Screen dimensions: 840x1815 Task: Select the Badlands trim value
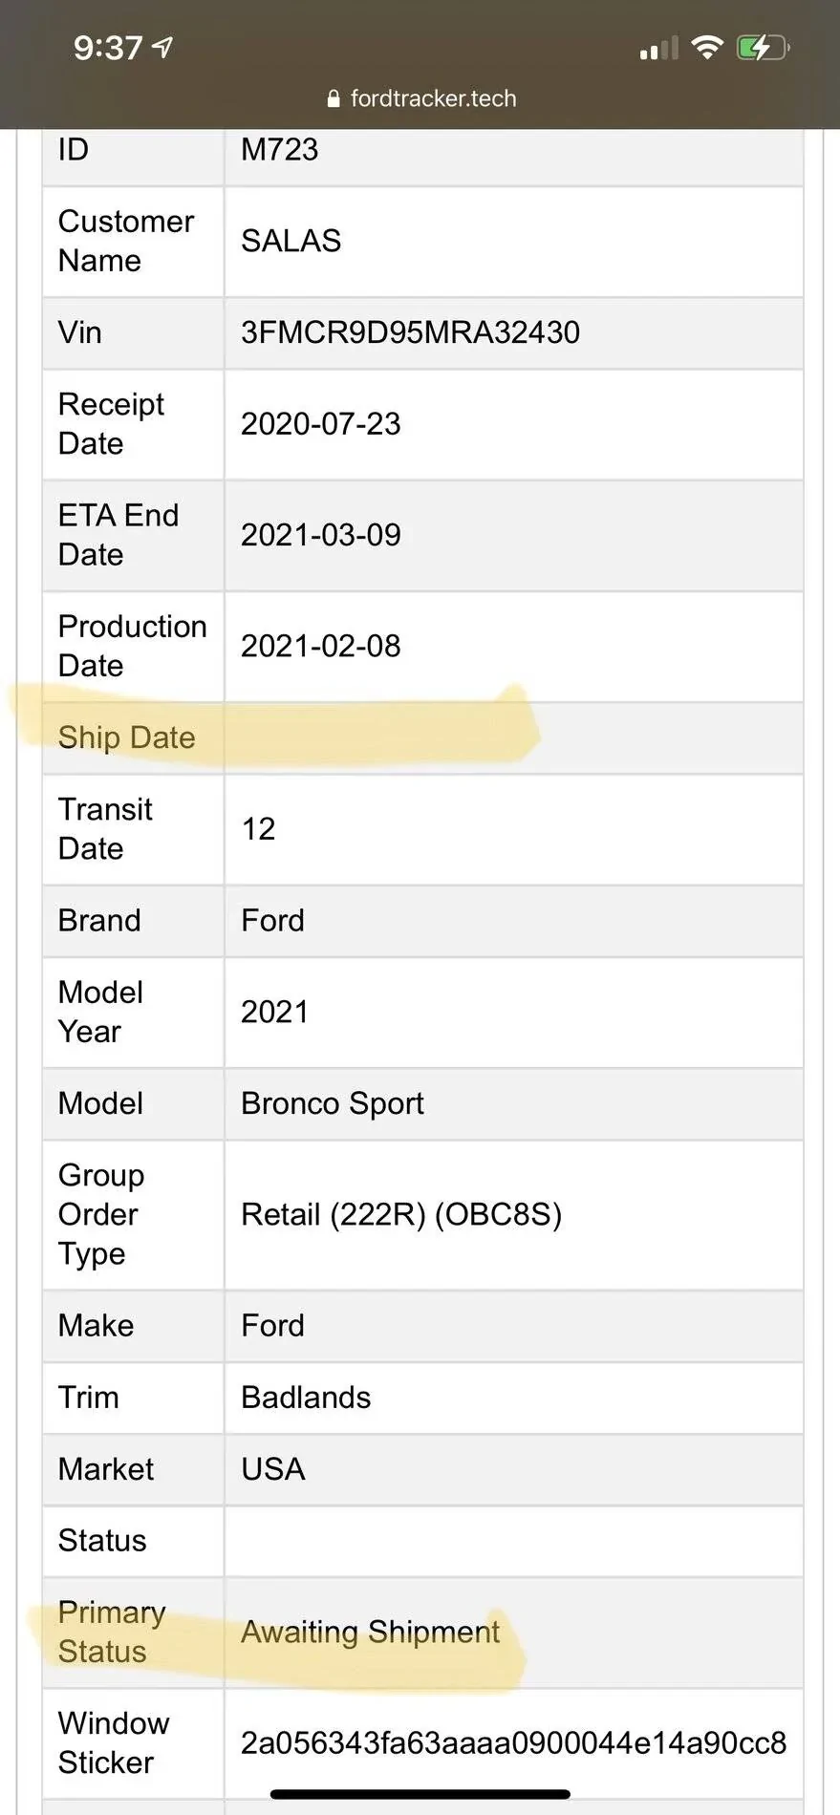coord(306,1398)
